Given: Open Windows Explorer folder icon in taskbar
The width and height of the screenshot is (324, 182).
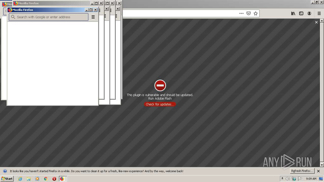Looking at the screenshot, I should pos(29,179).
